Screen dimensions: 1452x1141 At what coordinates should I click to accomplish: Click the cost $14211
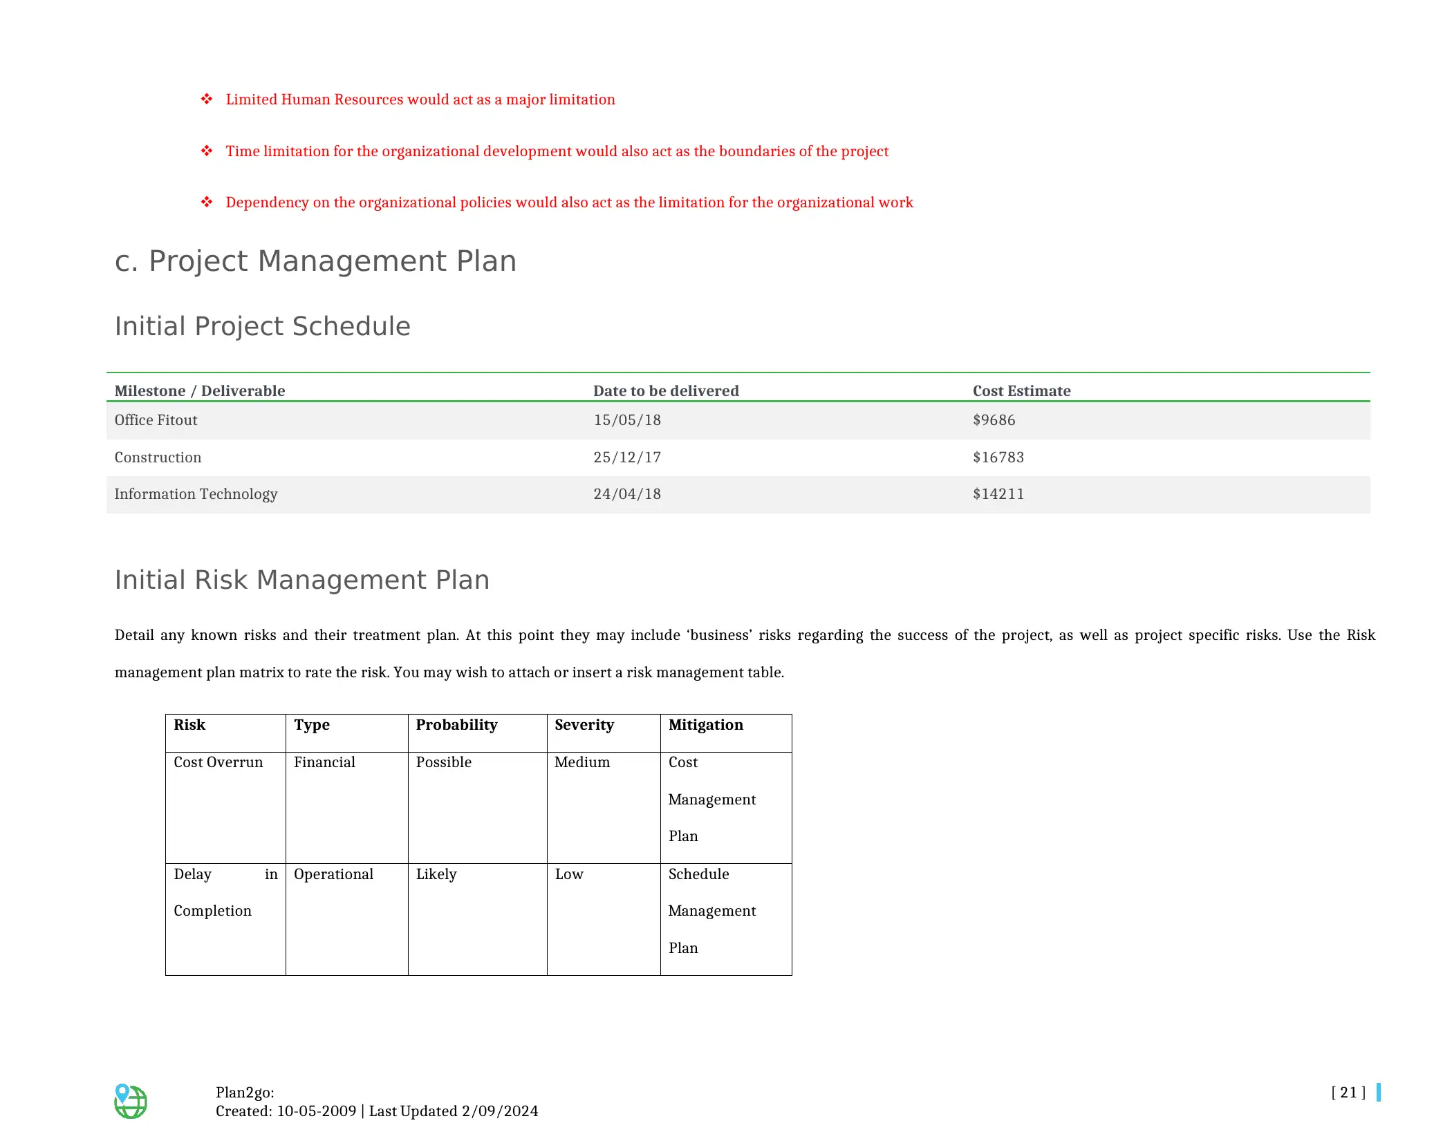(x=998, y=494)
